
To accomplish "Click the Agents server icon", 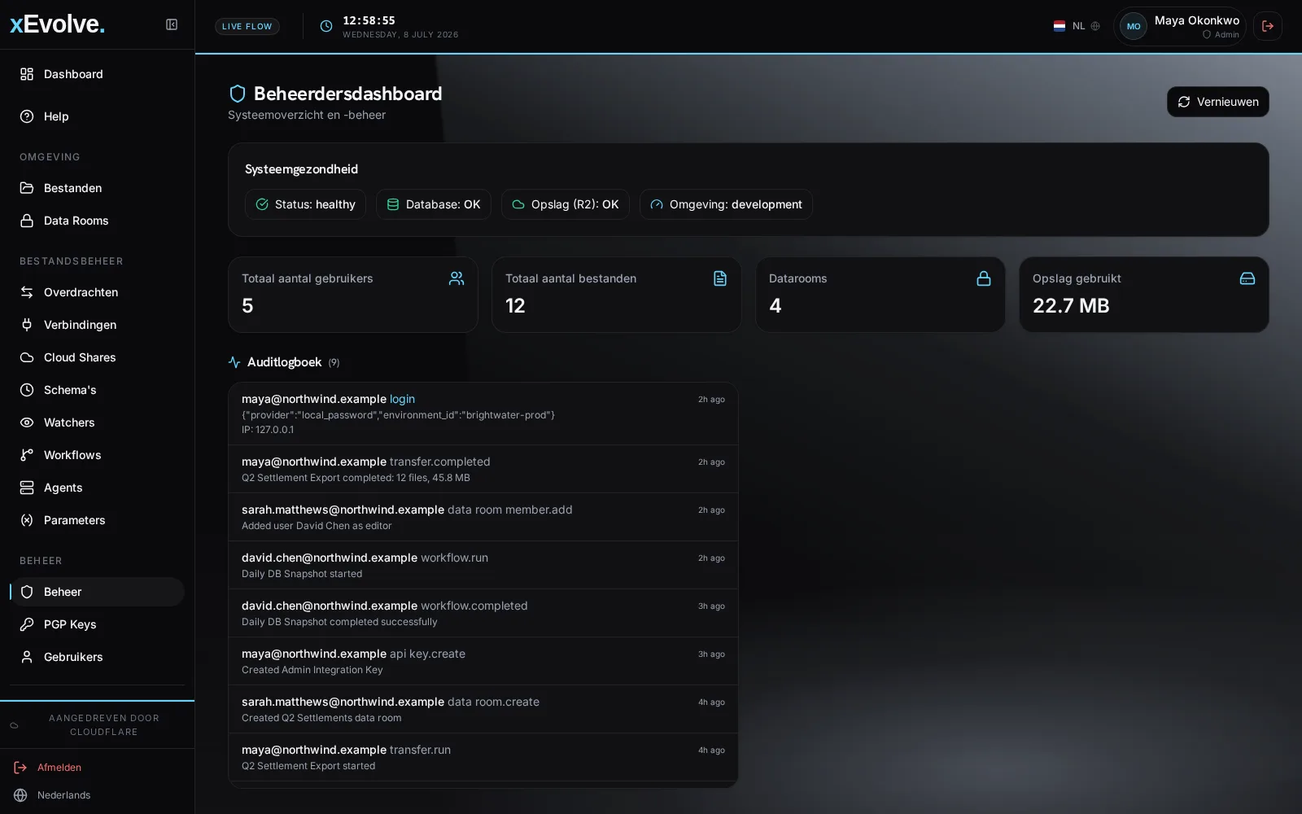I will pos(27,488).
